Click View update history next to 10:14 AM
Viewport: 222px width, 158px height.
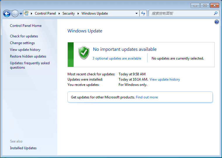pyautogui.click(x=165, y=79)
